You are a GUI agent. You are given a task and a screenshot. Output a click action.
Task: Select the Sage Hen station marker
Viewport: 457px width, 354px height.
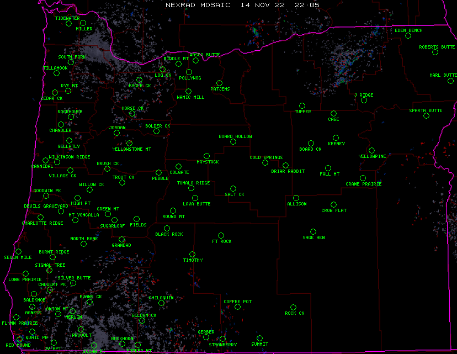point(313,232)
